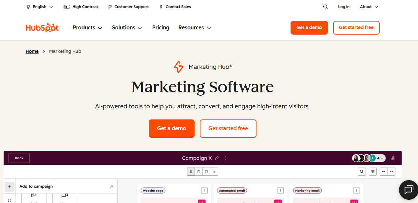Switch to list view in the view toggle group
This screenshot has height=203, width=418.
click(214, 171)
